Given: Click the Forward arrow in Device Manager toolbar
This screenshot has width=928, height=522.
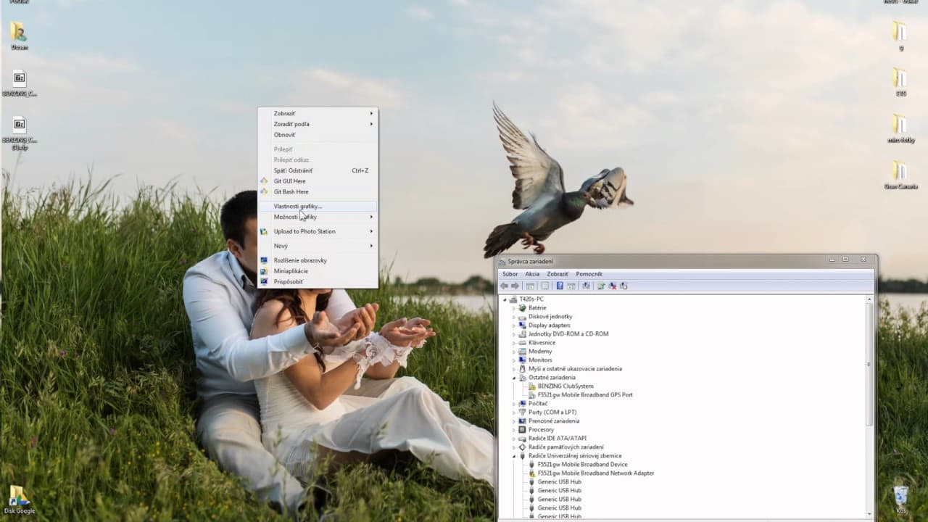Looking at the screenshot, I should (x=515, y=286).
